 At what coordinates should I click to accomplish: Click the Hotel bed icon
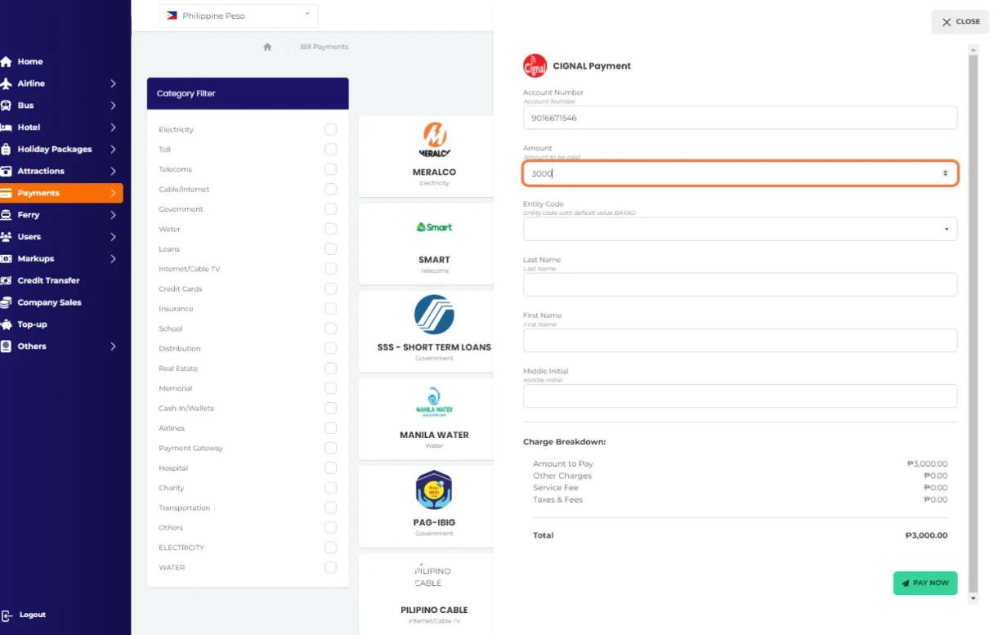pyautogui.click(x=7, y=127)
